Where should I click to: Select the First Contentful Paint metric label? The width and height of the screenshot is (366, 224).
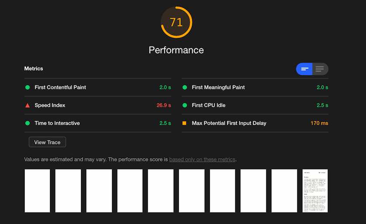(x=60, y=87)
